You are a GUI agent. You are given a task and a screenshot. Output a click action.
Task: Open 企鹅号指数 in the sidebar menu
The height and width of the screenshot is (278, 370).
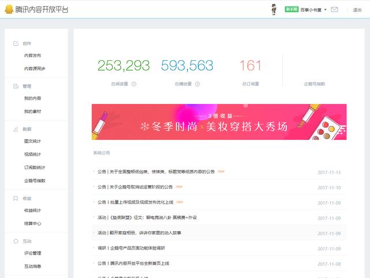tap(35, 181)
